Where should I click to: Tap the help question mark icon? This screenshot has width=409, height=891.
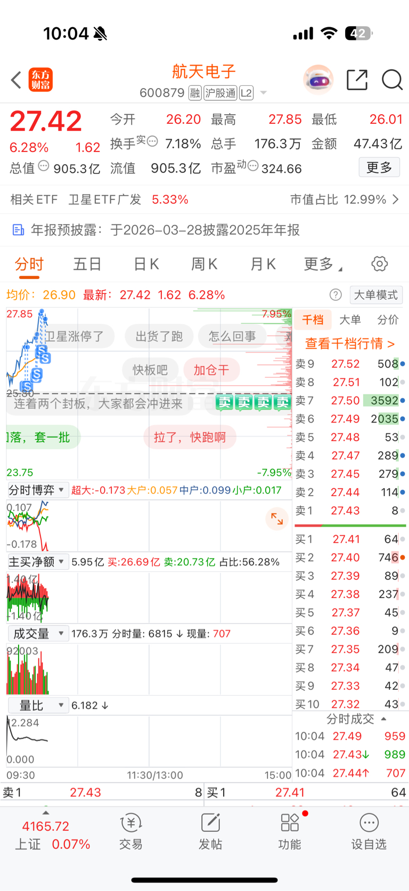[x=336, y=295]
